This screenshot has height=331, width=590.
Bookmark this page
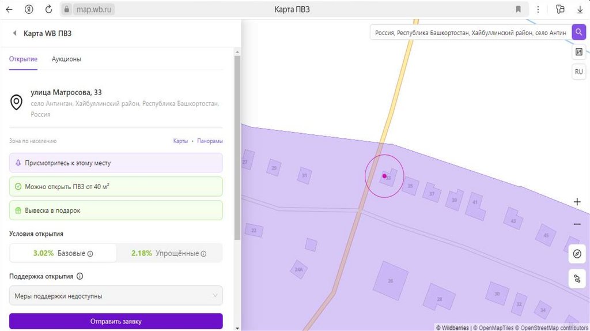coord(518,9)
